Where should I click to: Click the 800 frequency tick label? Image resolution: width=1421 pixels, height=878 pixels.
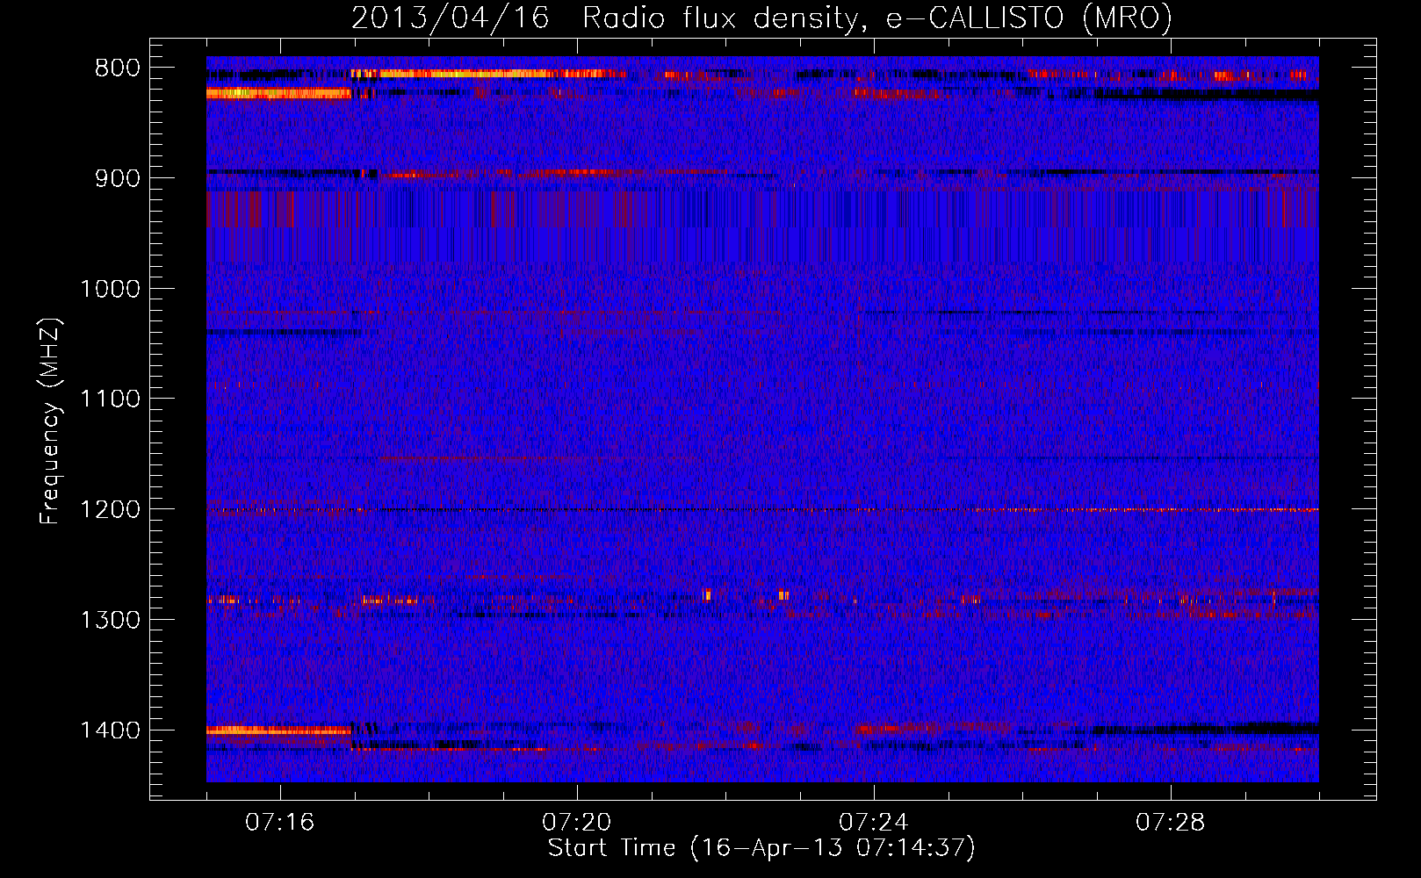coord(118,68)
